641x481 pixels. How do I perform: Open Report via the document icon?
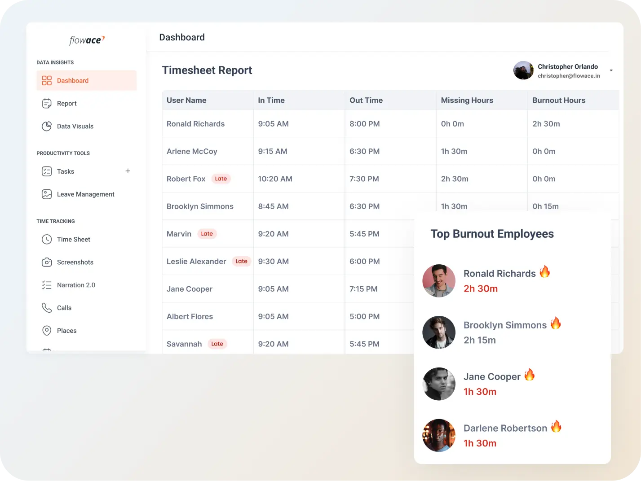pos(47,103)
